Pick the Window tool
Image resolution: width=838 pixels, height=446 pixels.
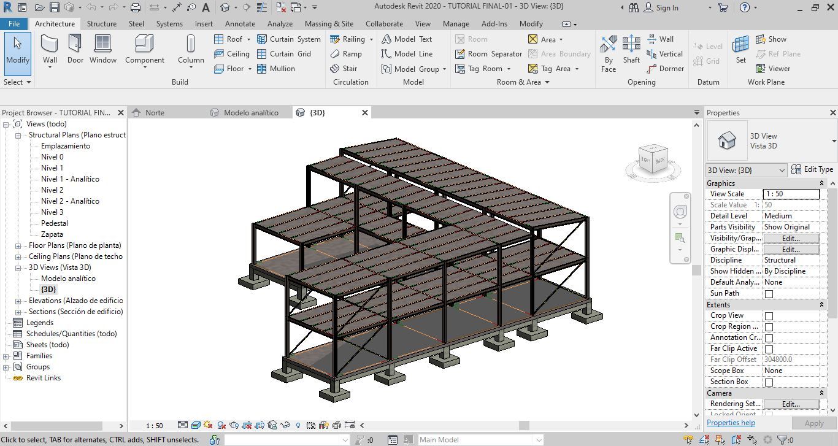tap(102, 50)
